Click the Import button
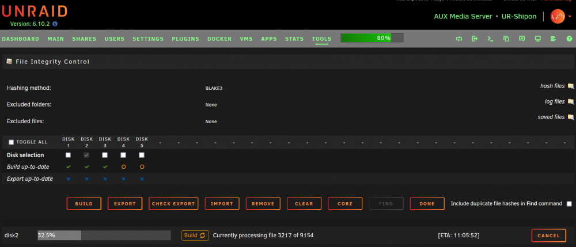 click(x=222, y=204)
